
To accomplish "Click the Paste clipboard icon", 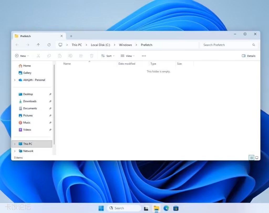I will pos(60,56).
